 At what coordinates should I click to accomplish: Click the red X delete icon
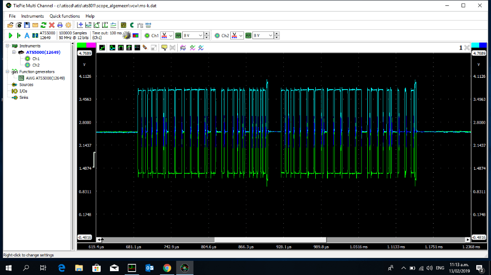click(x=52, y=25)
